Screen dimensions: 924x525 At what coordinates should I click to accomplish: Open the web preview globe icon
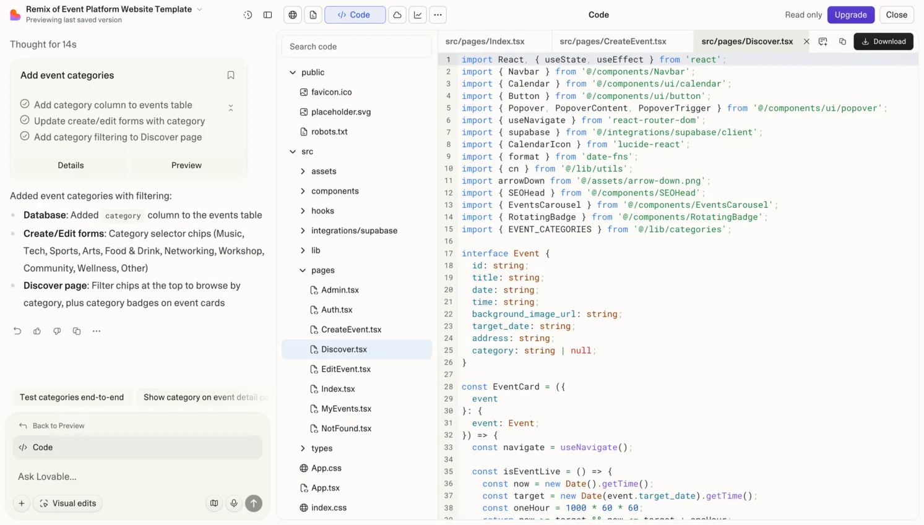292,14
